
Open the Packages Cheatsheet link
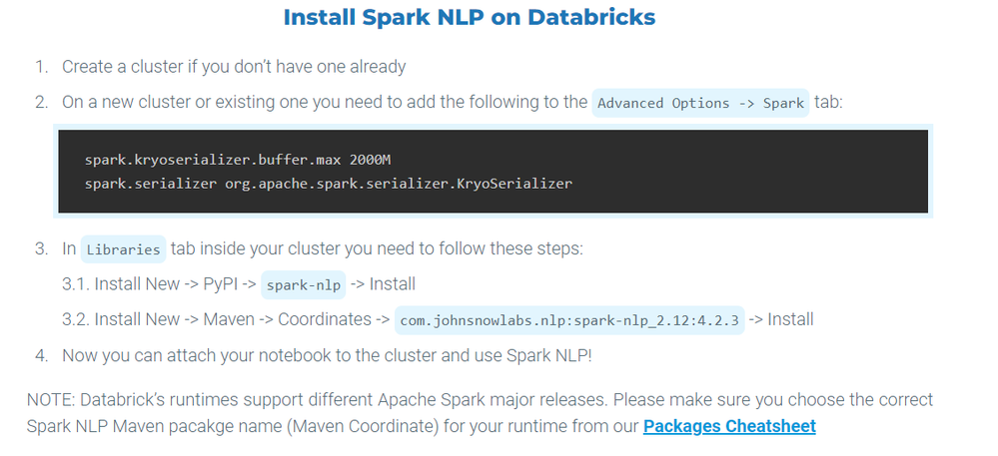(729, 426)
